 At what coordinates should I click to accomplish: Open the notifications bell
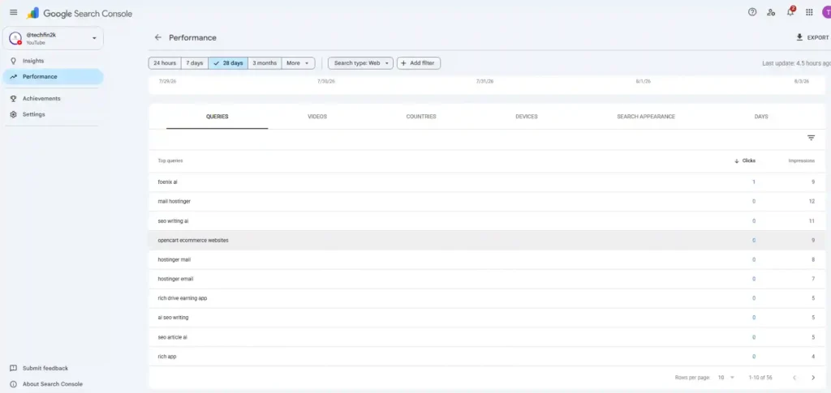click(790, 11)
